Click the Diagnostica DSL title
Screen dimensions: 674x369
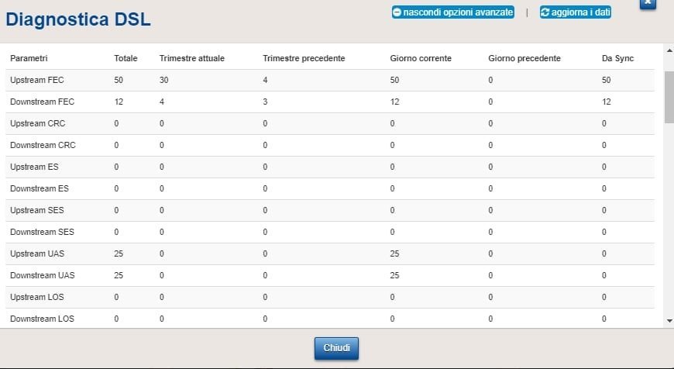[78, 19]
